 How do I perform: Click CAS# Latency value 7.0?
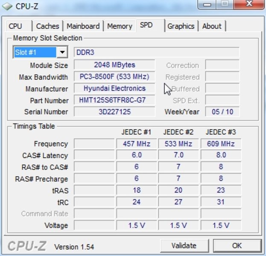(x=178, y=155)
